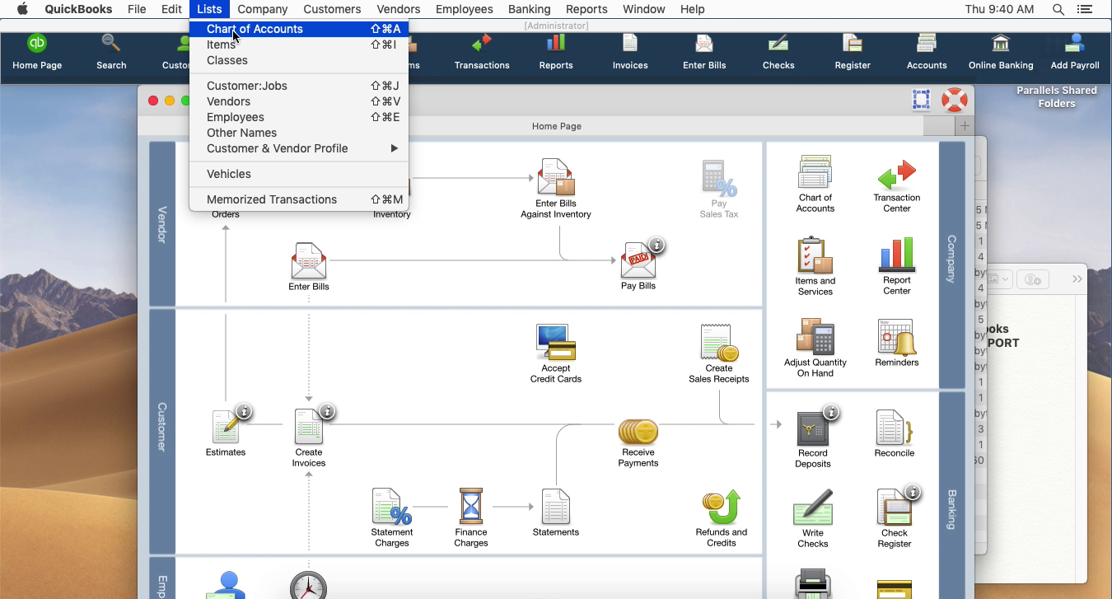Open Enter Bills in toolbar
This screenshot has height=599, width=1112.
704,52
